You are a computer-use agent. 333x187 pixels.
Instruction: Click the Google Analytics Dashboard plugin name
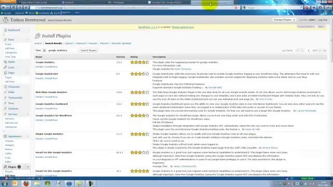[52, 104]
